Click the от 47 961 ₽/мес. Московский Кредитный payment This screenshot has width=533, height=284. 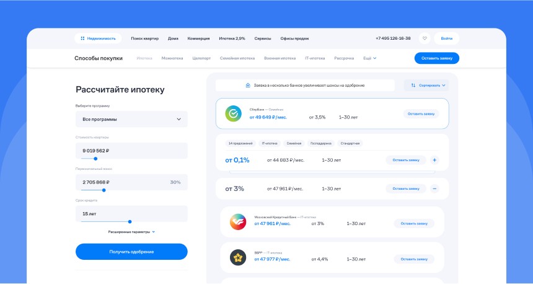point(272,224)
